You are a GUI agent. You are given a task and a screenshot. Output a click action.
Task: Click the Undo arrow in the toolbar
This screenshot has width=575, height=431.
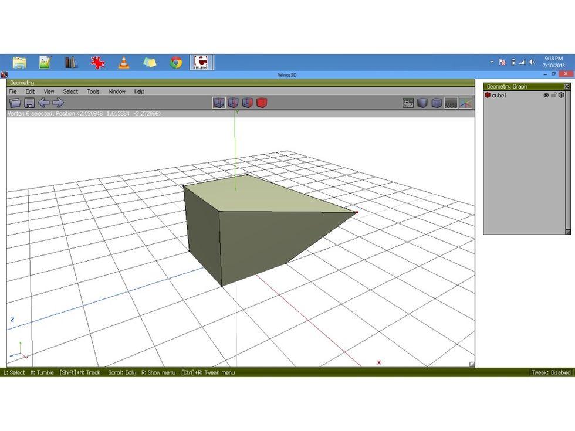(45, 103)
